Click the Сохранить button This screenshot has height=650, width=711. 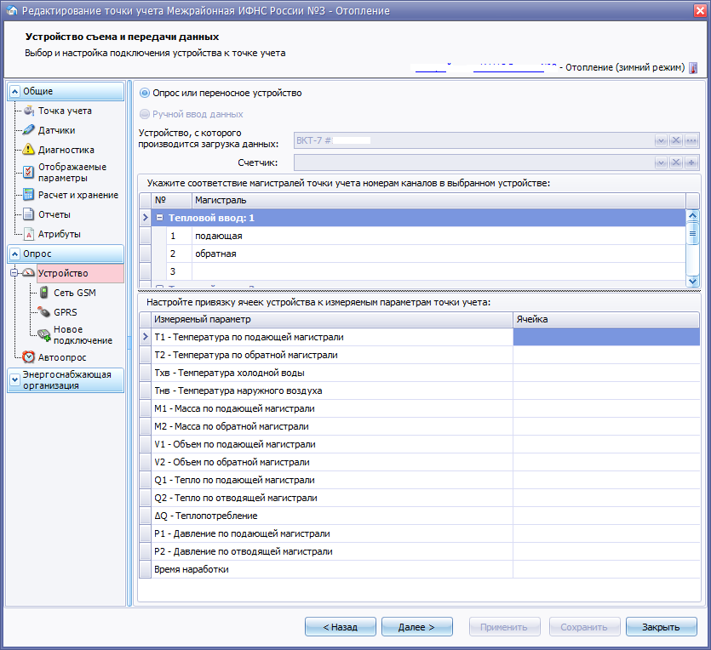coord(584,627)
